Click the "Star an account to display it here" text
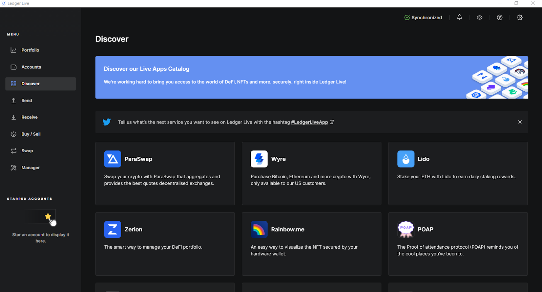 coord(41,238)
